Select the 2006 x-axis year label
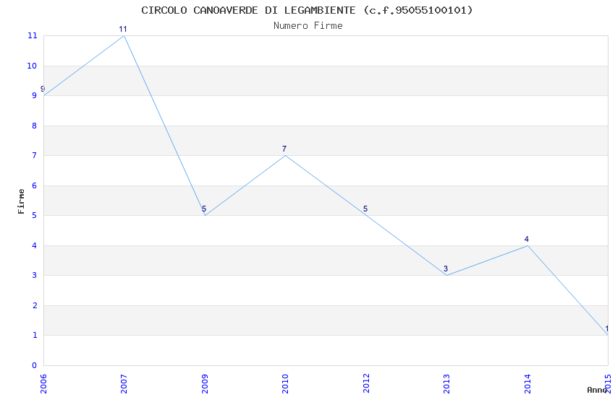 (x=43, y=384)
